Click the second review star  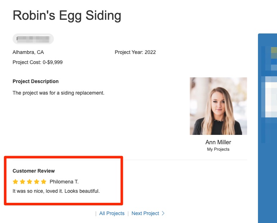22,182
